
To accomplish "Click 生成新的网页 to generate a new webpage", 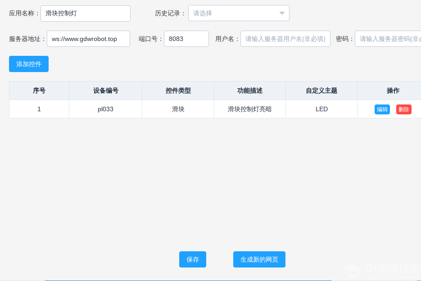I will (x=259, y=259).
